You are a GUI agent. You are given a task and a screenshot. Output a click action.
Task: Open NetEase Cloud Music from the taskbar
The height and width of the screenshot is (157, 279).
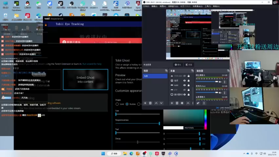[157, 154]
